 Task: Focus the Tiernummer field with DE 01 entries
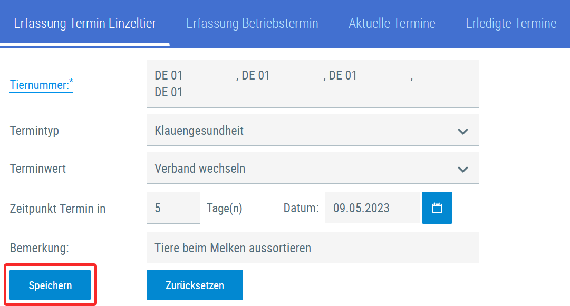312,84
